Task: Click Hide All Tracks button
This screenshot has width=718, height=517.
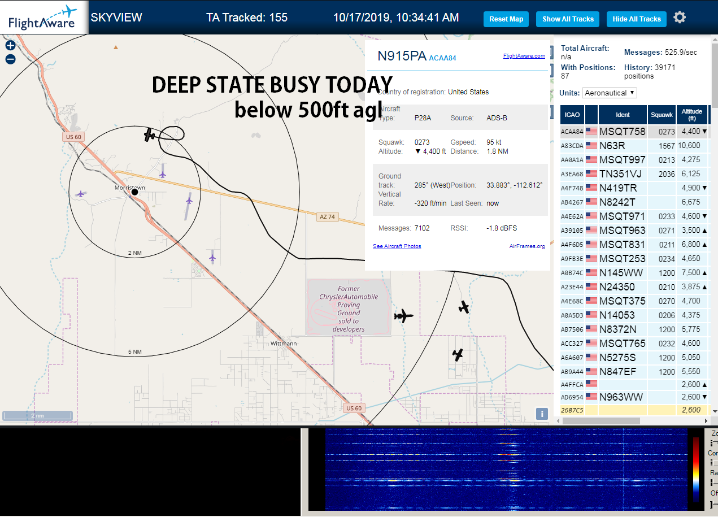Action: (637, 19)
